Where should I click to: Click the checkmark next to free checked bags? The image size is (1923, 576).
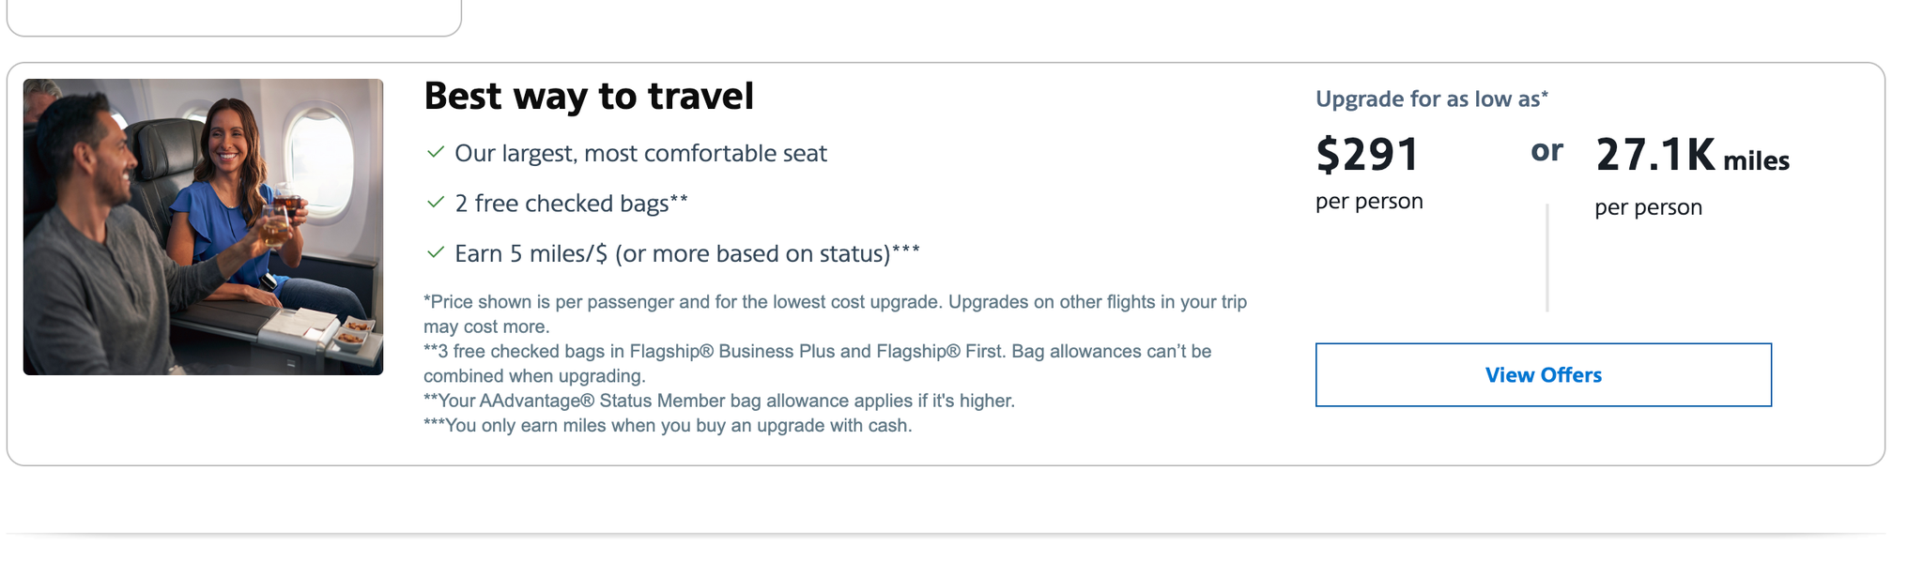tap(438, 202)
